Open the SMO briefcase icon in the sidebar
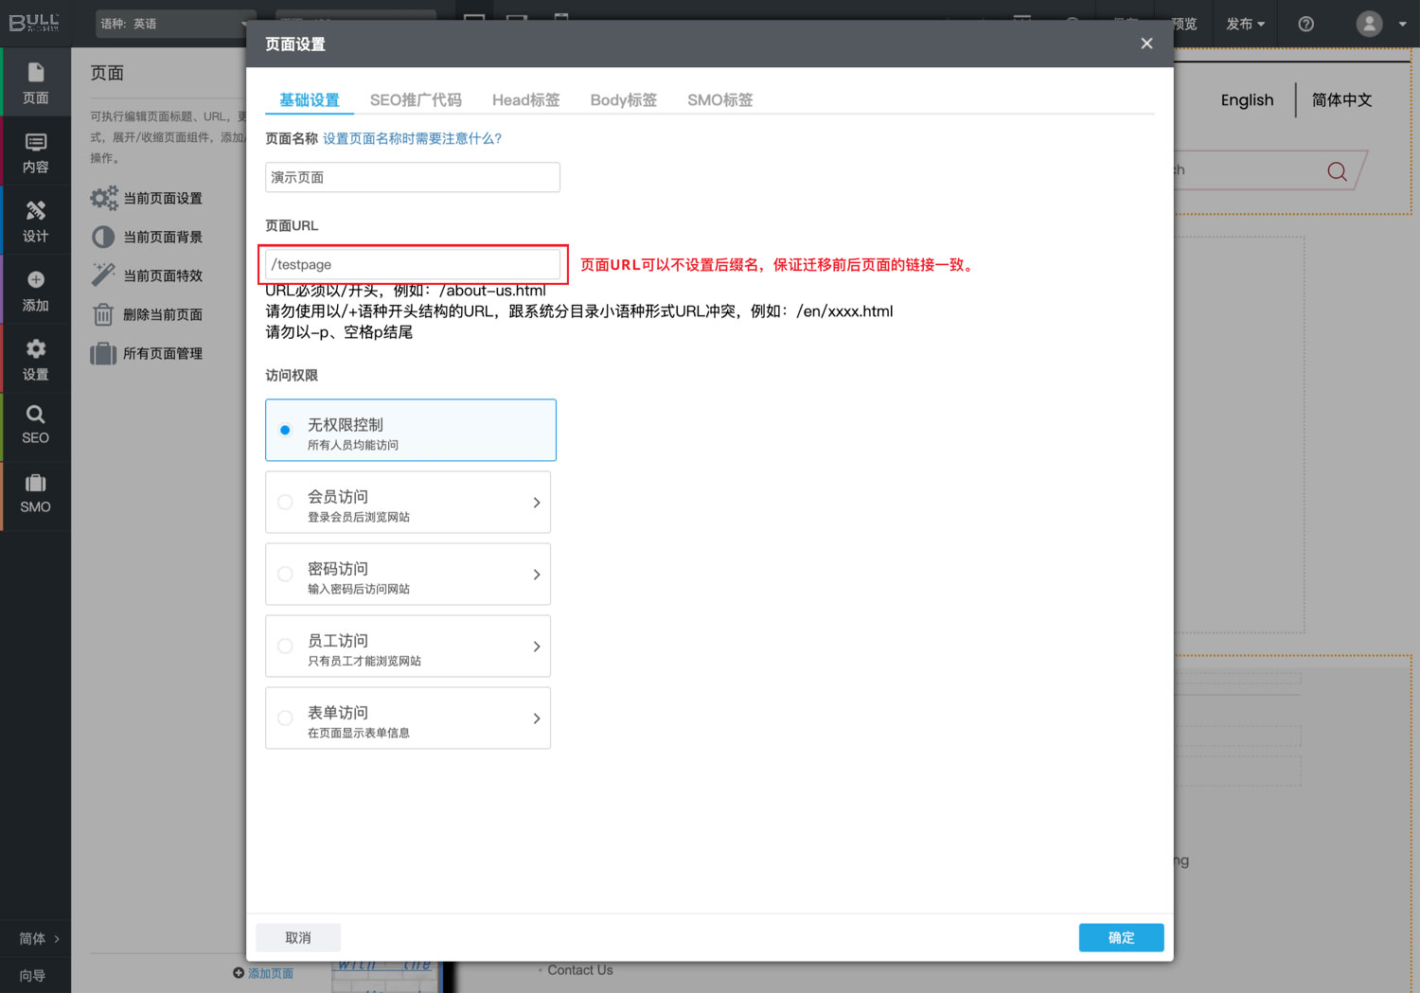 pos(35,493)
